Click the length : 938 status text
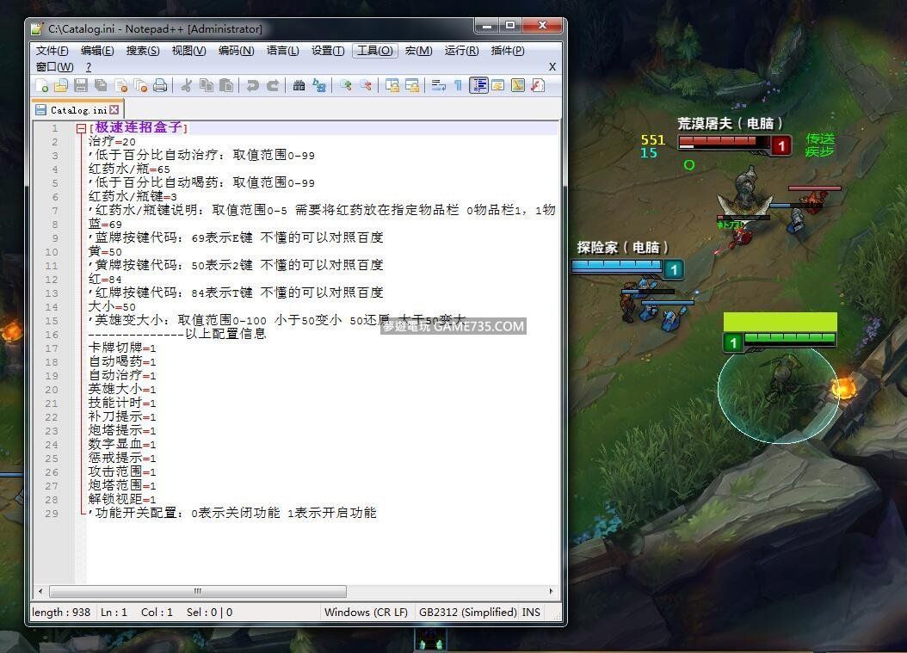Viewport: 907px width, 653px height. (61, 612)
